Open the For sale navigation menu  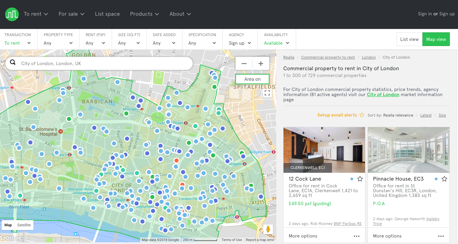coord(71,14)
